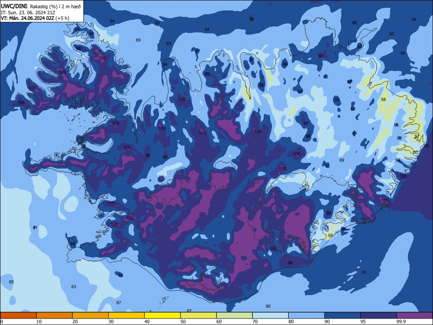Click the pale yellow 50–60 legend swatch
The width and height of the screenshot is (433, 325).
coord(199,315)
